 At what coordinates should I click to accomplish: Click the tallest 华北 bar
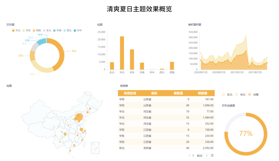pos(122,53)
